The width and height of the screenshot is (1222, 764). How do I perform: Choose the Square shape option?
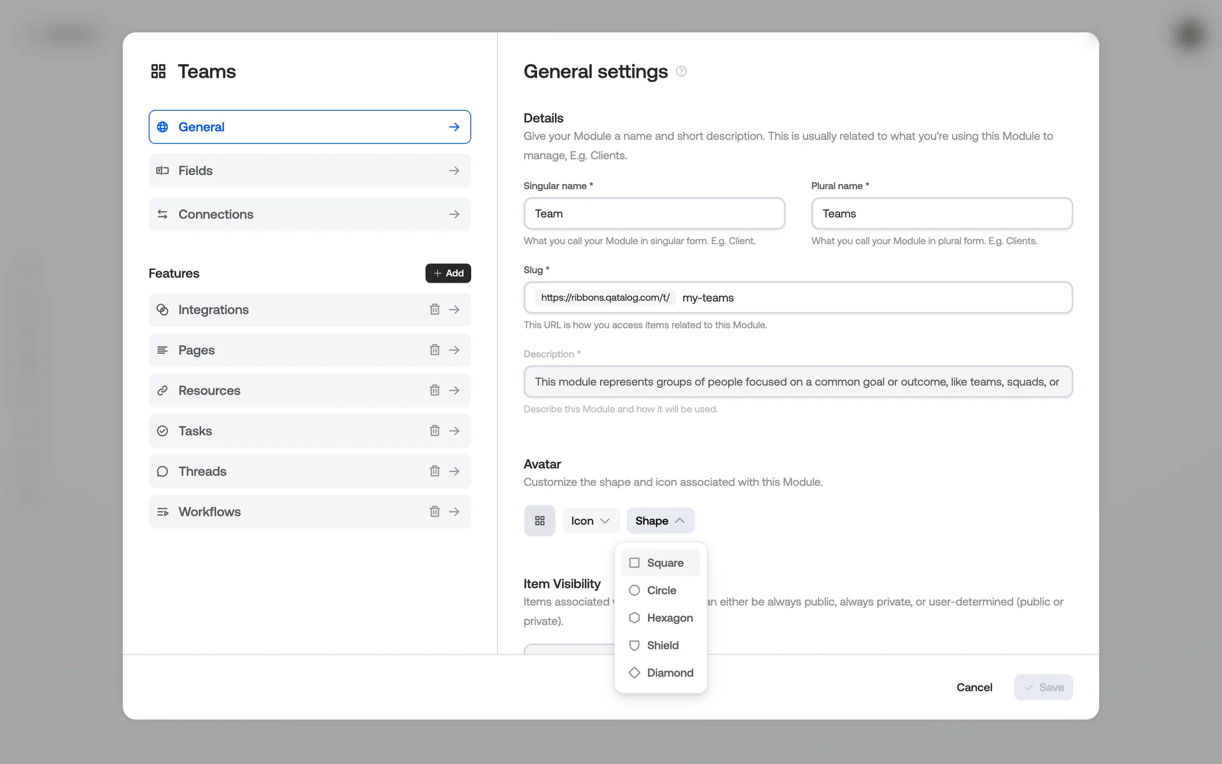coord(661,563)
